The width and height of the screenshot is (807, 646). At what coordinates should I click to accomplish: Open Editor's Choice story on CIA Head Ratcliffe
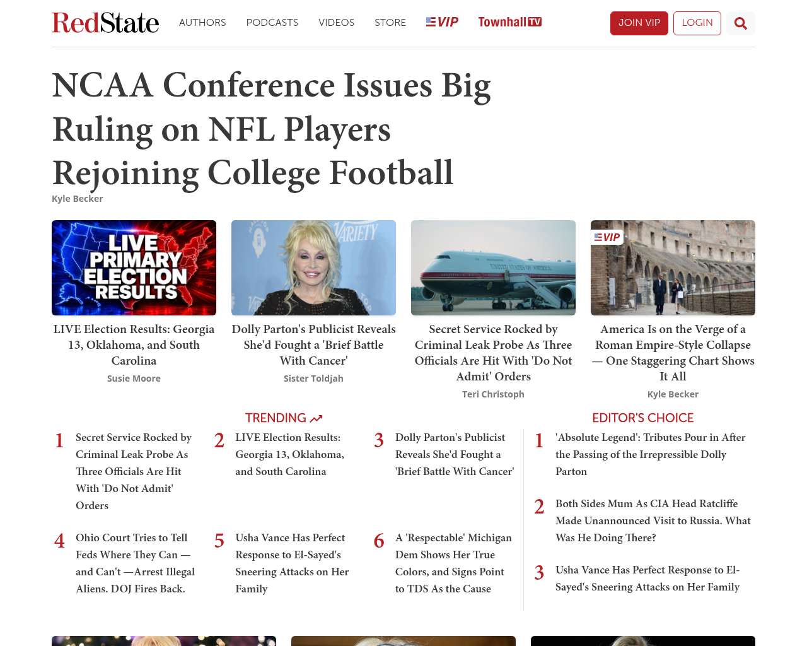tap(653, 520)
